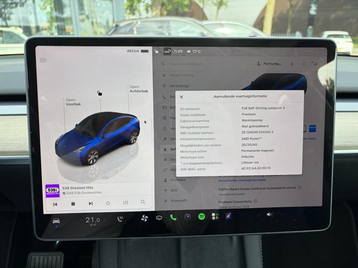
Task: Tap the 493 km range readout
Action: (133, 51)
